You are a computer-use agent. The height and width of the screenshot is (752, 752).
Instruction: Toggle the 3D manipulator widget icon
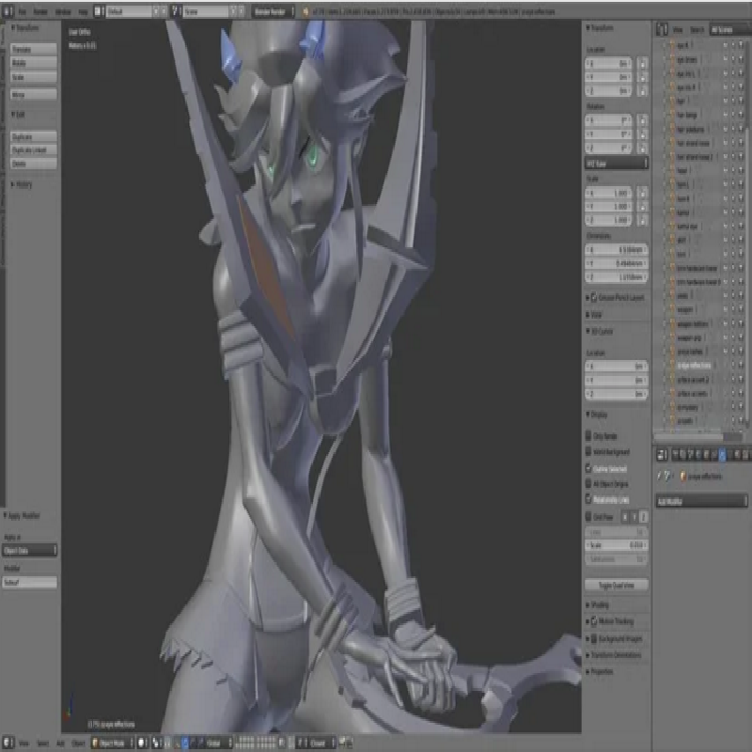pyautogui.click(x=177, y=743)
